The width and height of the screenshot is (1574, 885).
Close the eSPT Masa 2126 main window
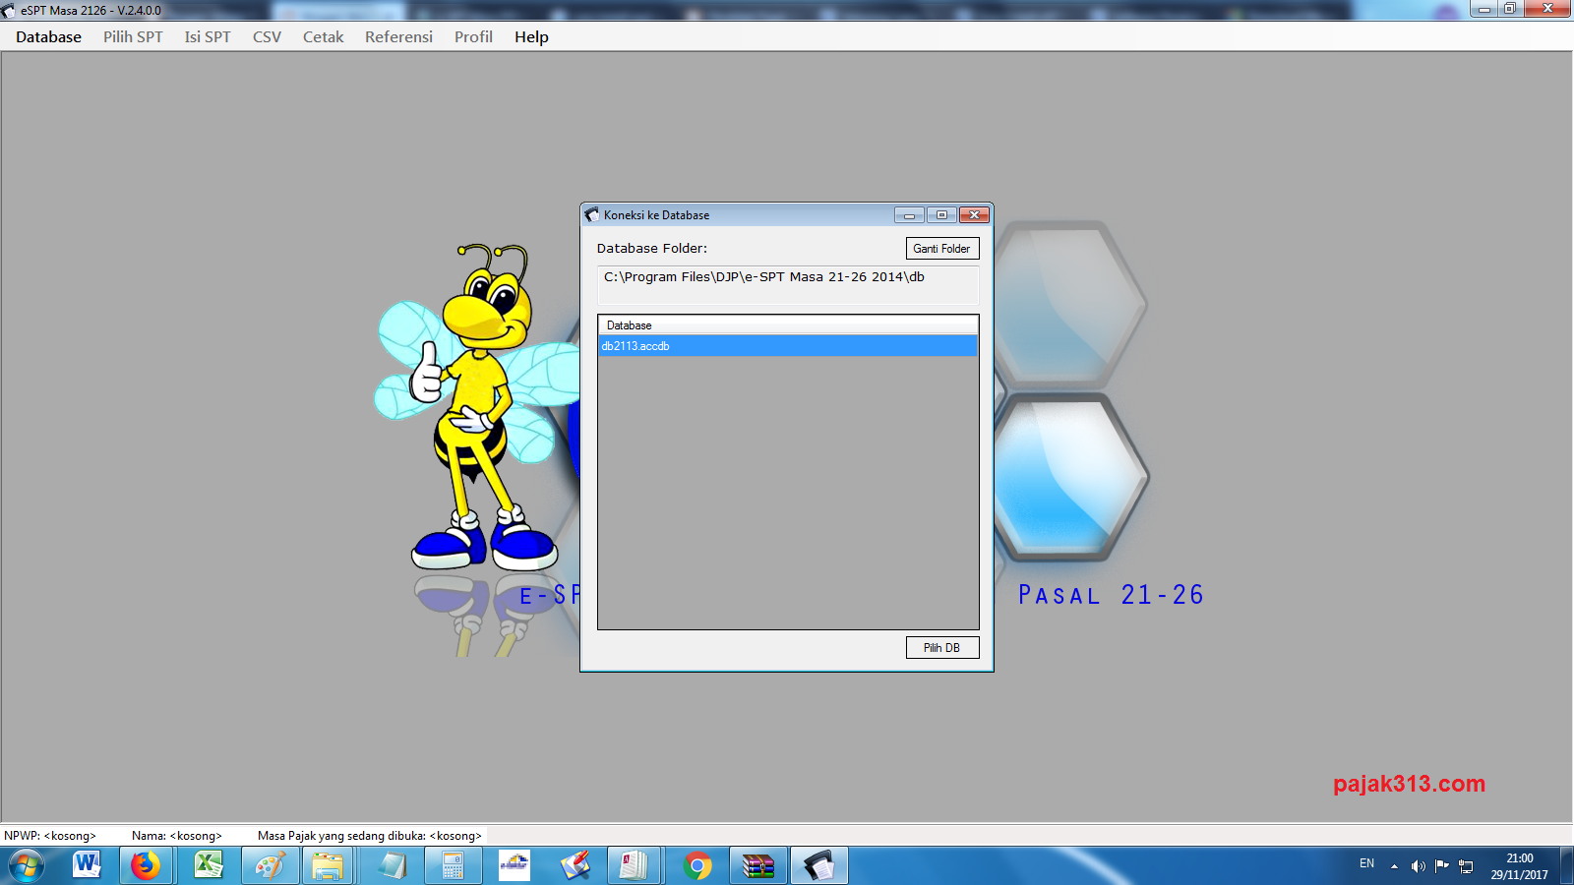coord(1547,9)
